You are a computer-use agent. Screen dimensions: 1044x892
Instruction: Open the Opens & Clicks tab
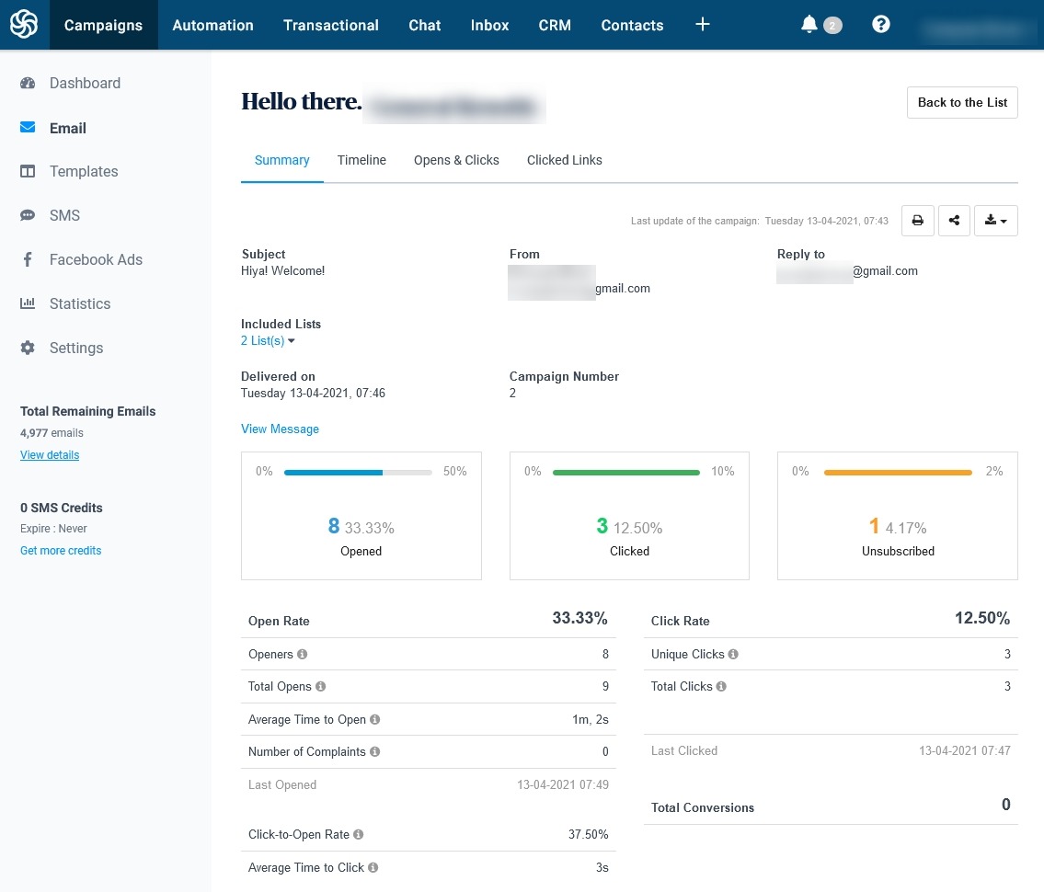click(x=456, y=160)
